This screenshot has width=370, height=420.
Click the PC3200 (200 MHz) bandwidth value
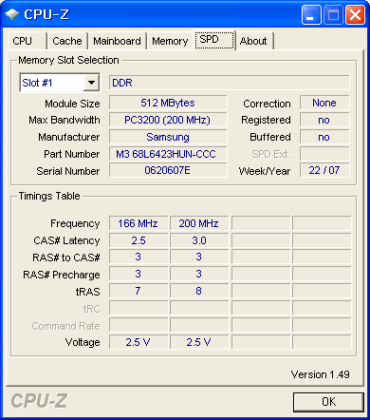tap(168, 120)
